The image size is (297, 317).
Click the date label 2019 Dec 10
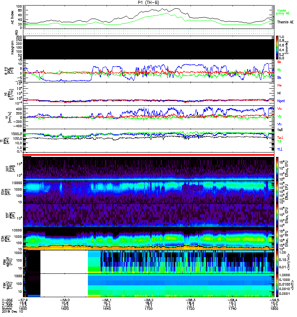[12, 311]
